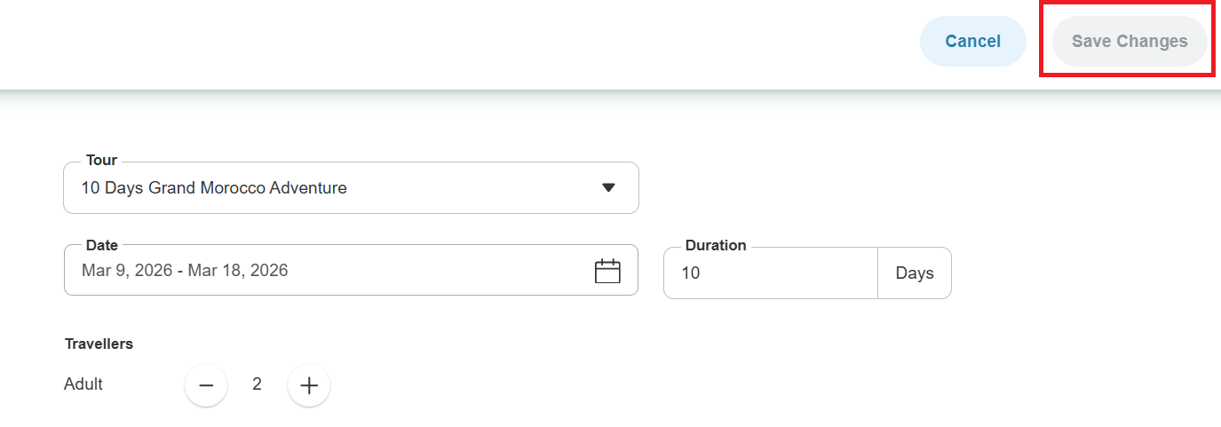Click the Cancel button
1221x427 pixels.
pos(972,42)
